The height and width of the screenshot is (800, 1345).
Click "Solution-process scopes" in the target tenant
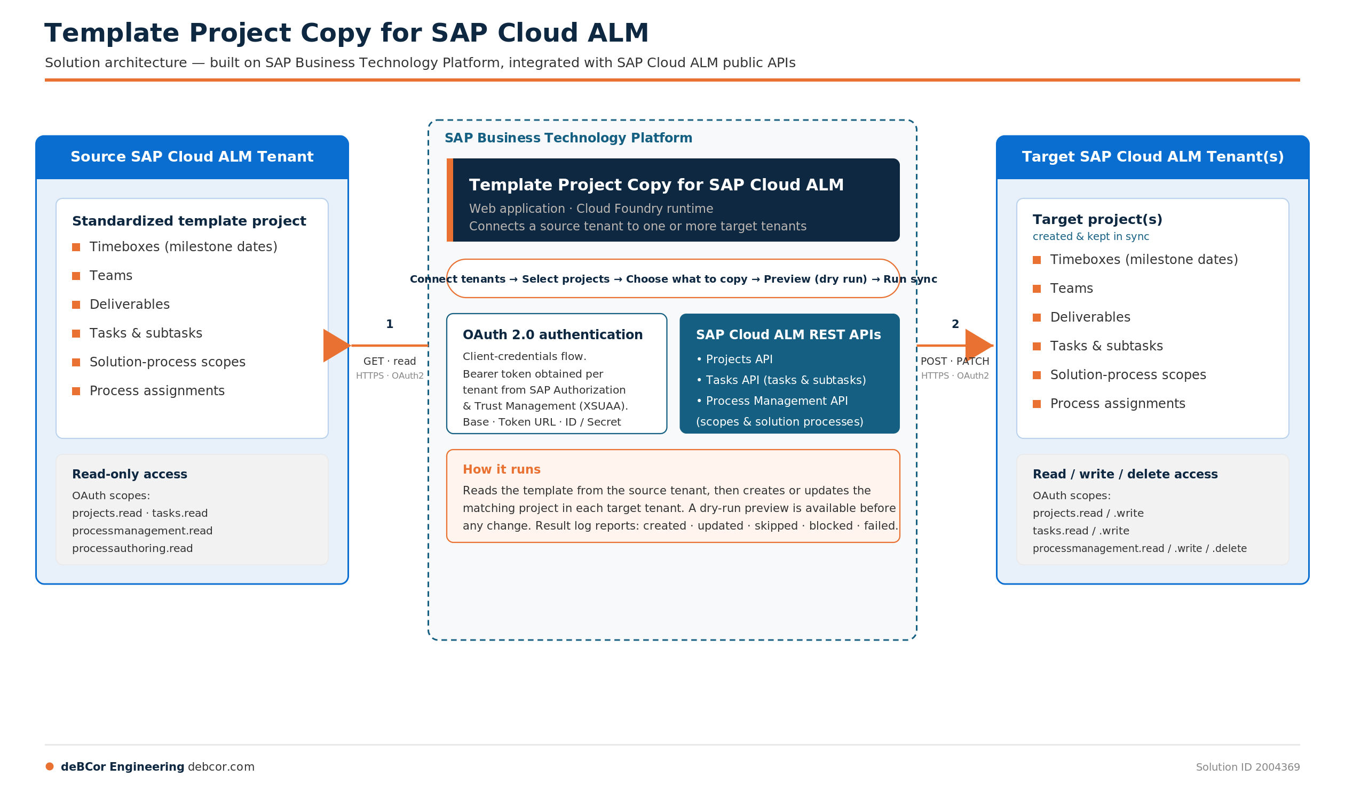point(1128,375)
